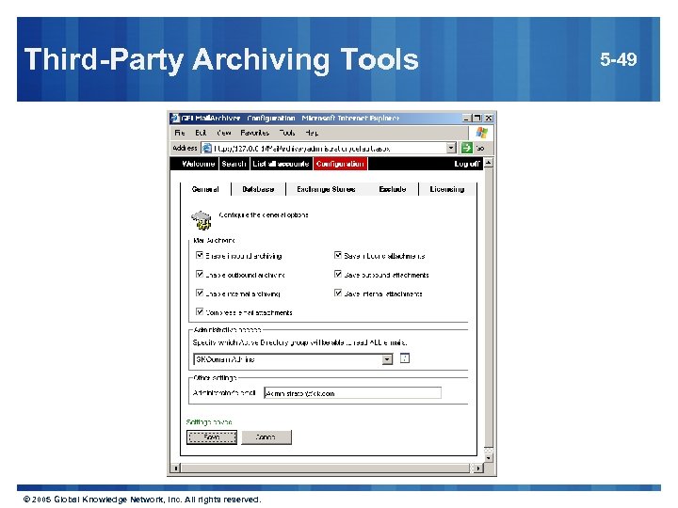Click the Log off link
The width and height of the screenshot is (678, 508).
click(466, 164)
